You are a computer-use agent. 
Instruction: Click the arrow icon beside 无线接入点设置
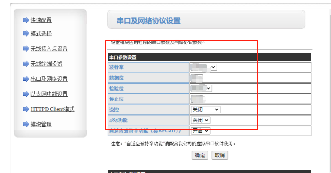26,49
